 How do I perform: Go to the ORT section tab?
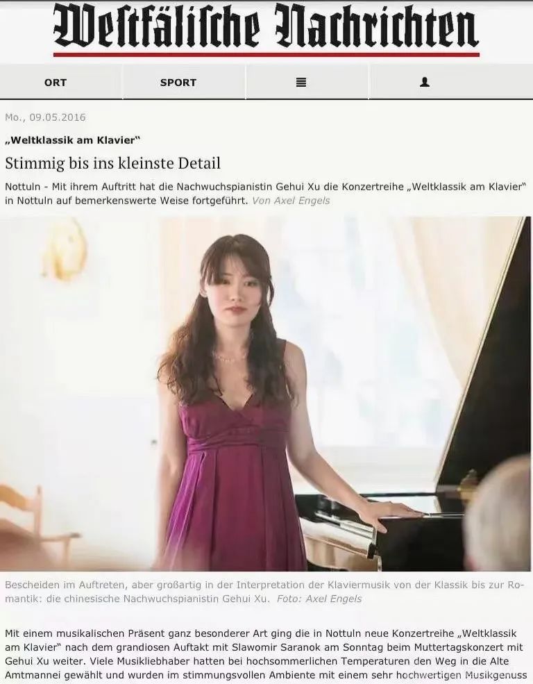[56, 83]
